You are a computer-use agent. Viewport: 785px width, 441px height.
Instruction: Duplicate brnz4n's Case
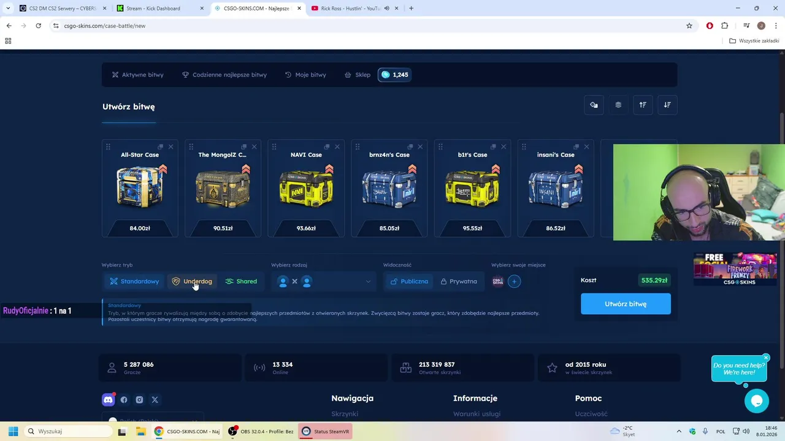point(410,147)
